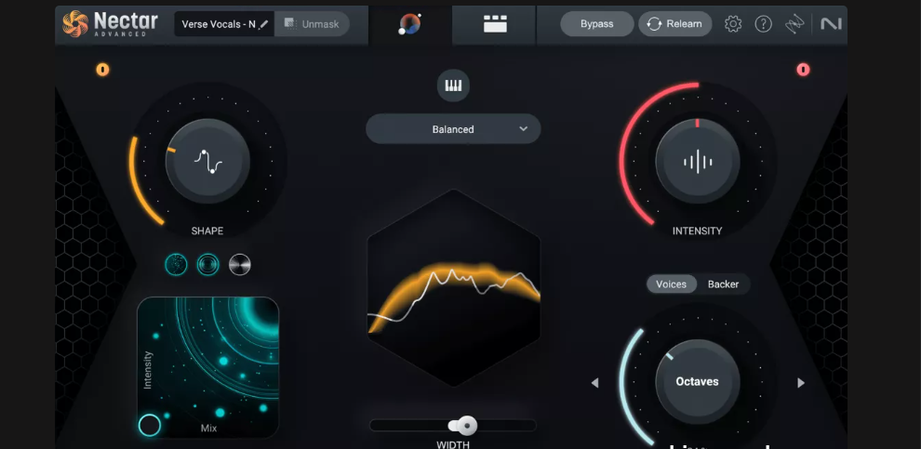Viewport: 921px width, 449px height.
Task: Select the first teal dotted reverb style icon
Action: pyautogui.click(x=176, y=265)
